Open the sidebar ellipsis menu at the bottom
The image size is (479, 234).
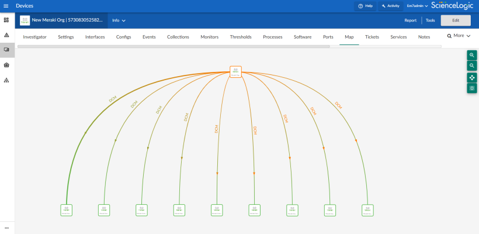tap(6, 228)
